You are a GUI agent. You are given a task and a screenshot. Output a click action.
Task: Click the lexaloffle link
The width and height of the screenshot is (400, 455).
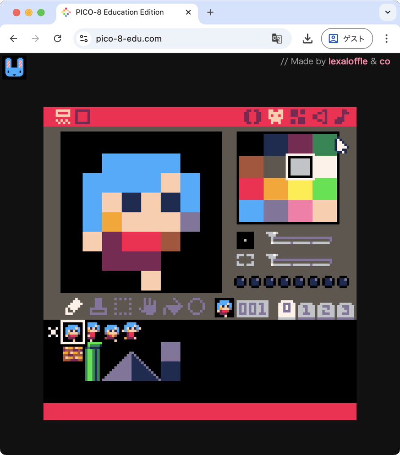[x=348, y=61]
